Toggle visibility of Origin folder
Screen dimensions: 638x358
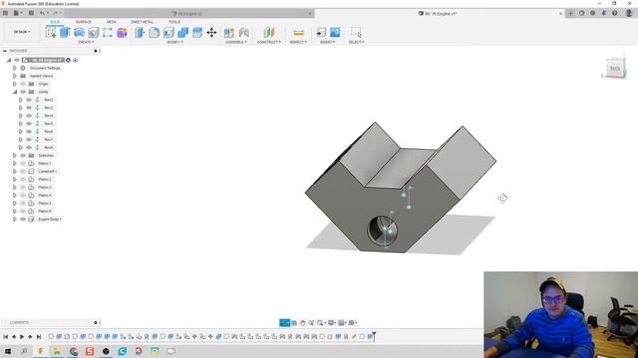23,84
